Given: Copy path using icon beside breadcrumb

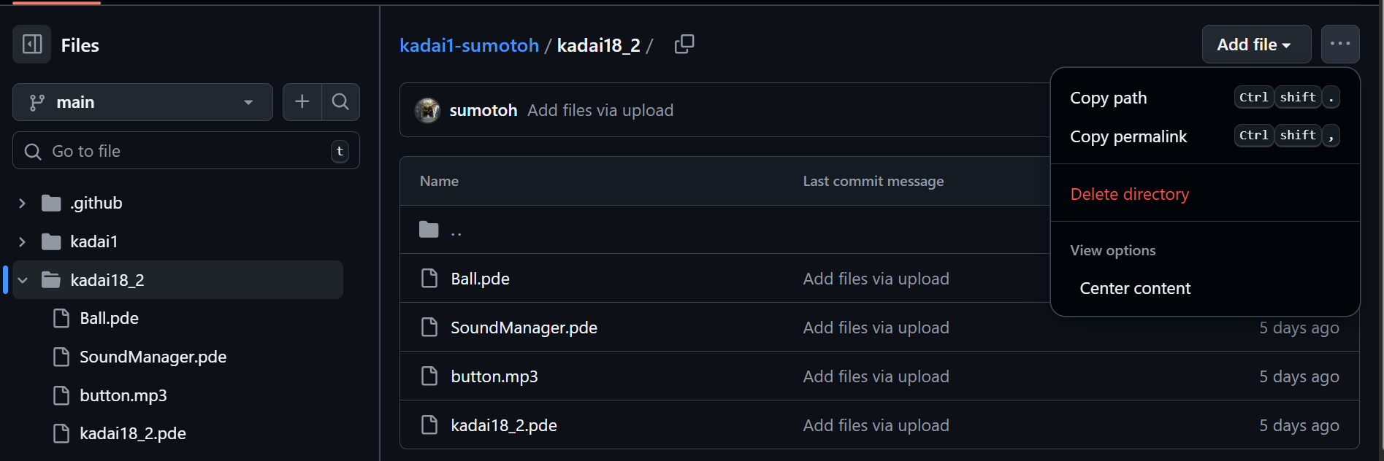Looking at the screenshot, I should (684, 44).
